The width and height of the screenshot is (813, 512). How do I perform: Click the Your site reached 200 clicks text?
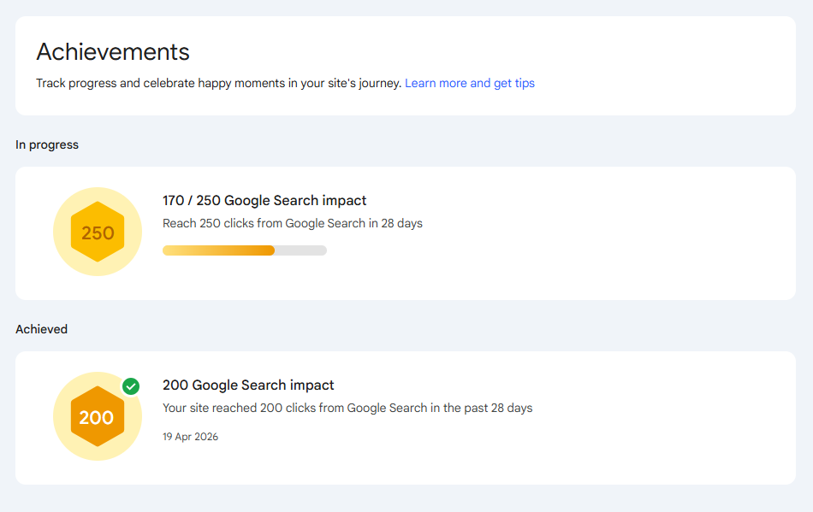347,408
